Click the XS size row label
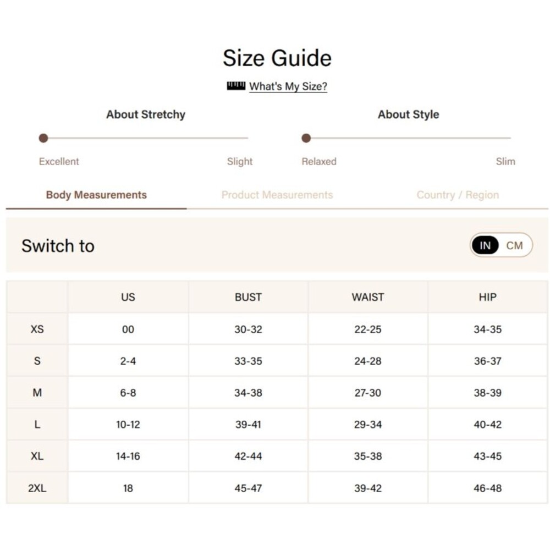 37,329
